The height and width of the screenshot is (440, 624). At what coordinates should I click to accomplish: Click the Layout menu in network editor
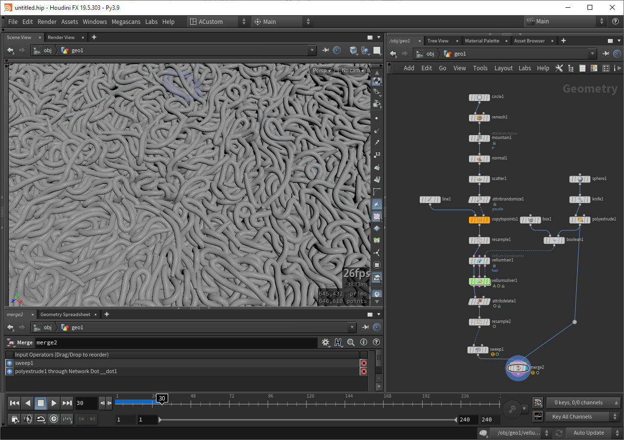504,68
